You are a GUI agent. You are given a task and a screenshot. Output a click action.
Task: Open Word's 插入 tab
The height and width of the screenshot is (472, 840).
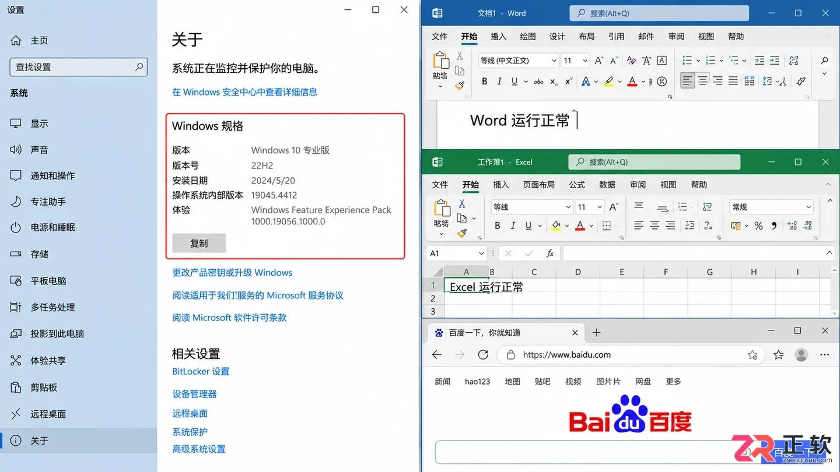(x=498, y=36)
